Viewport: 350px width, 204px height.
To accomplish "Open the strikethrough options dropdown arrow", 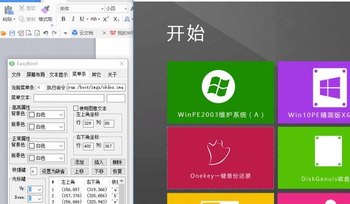I will coord(99,19).
